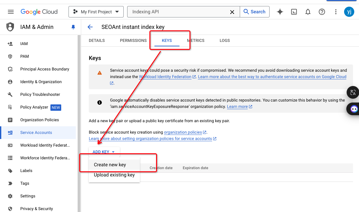Viewport: 359px width, 212px height.
Task: Unpin IAM & Admin with pin icon
Action: [x=73, y=27]
